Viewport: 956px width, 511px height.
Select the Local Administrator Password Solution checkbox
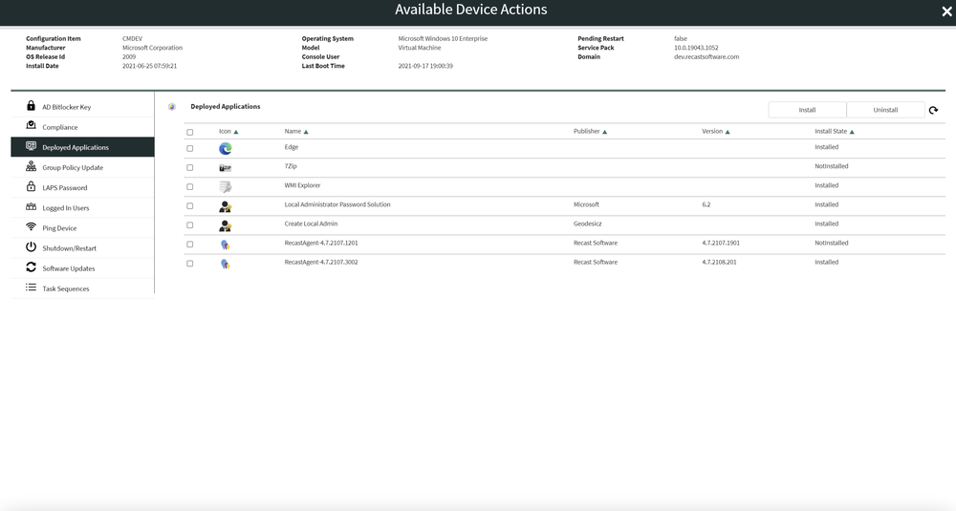[x=189, y=206]
